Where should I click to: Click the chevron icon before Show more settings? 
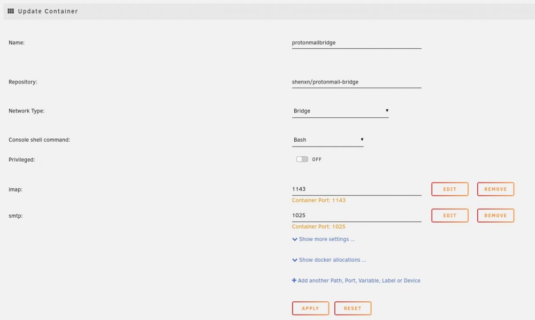click(295, 240)
